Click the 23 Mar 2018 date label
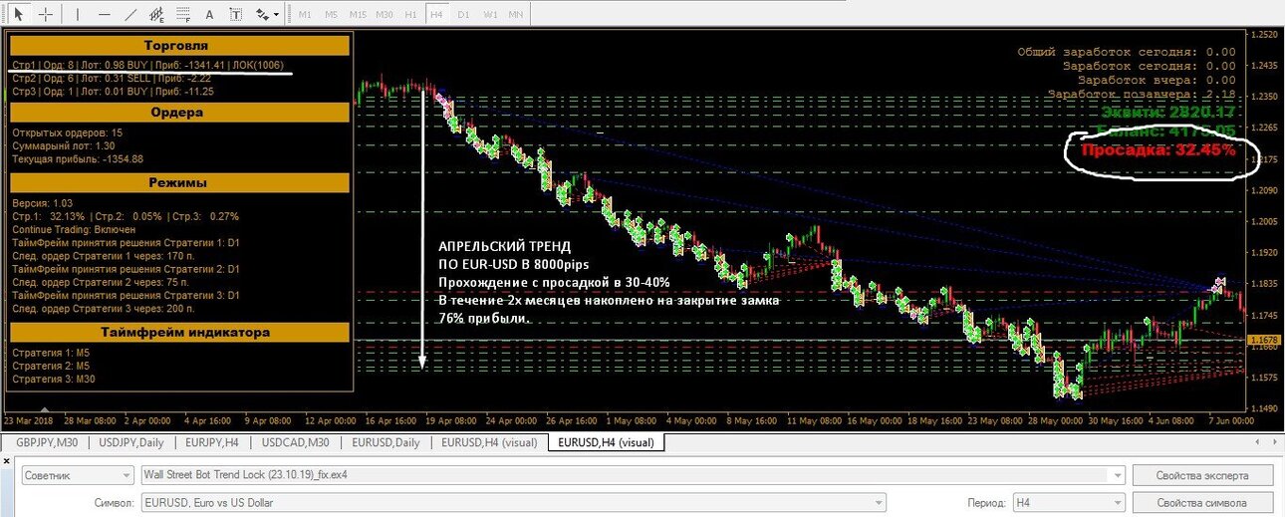This screenshot has height=517, width=1285. tap(29, 419)
